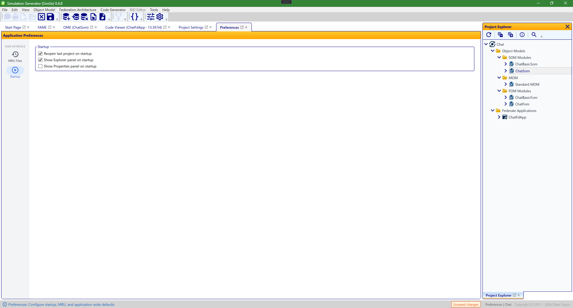Click the Close Project X-box toolbar icon
The width and height of the screenshot is (573, 308).
pos(41,17)
